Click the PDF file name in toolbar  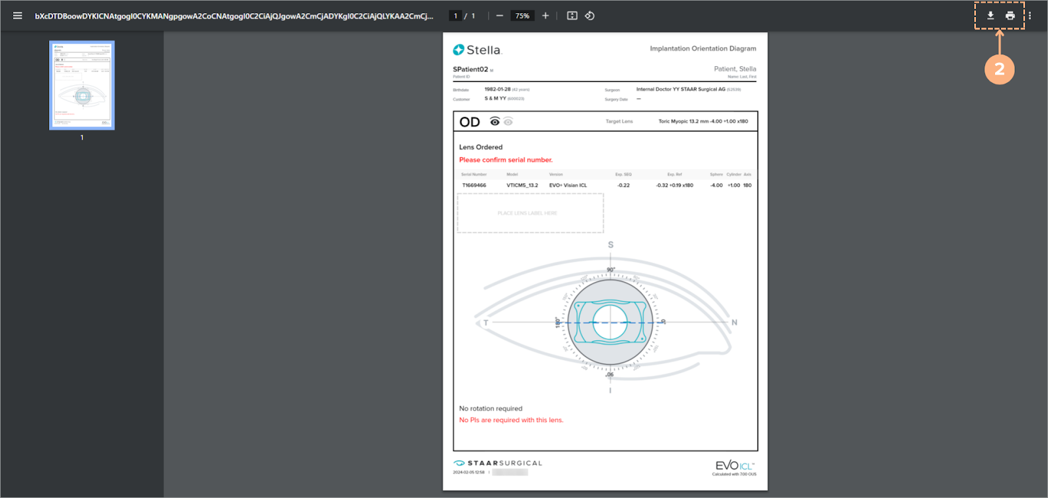(234, 16)
